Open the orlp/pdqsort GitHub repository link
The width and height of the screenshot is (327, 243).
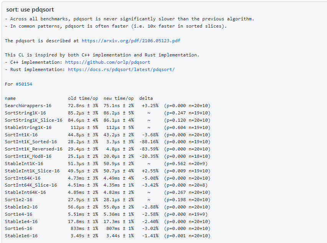tap(107, 62)
